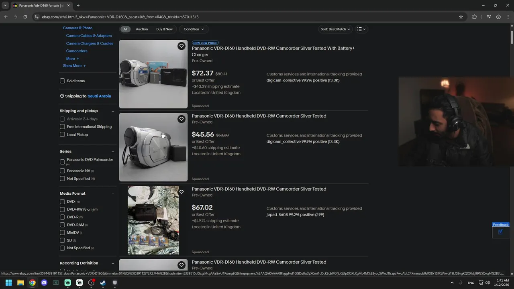The image size is (514, 289).
Task: Open the green Streamlabs taskbar icon
Action: coord(67,283)
